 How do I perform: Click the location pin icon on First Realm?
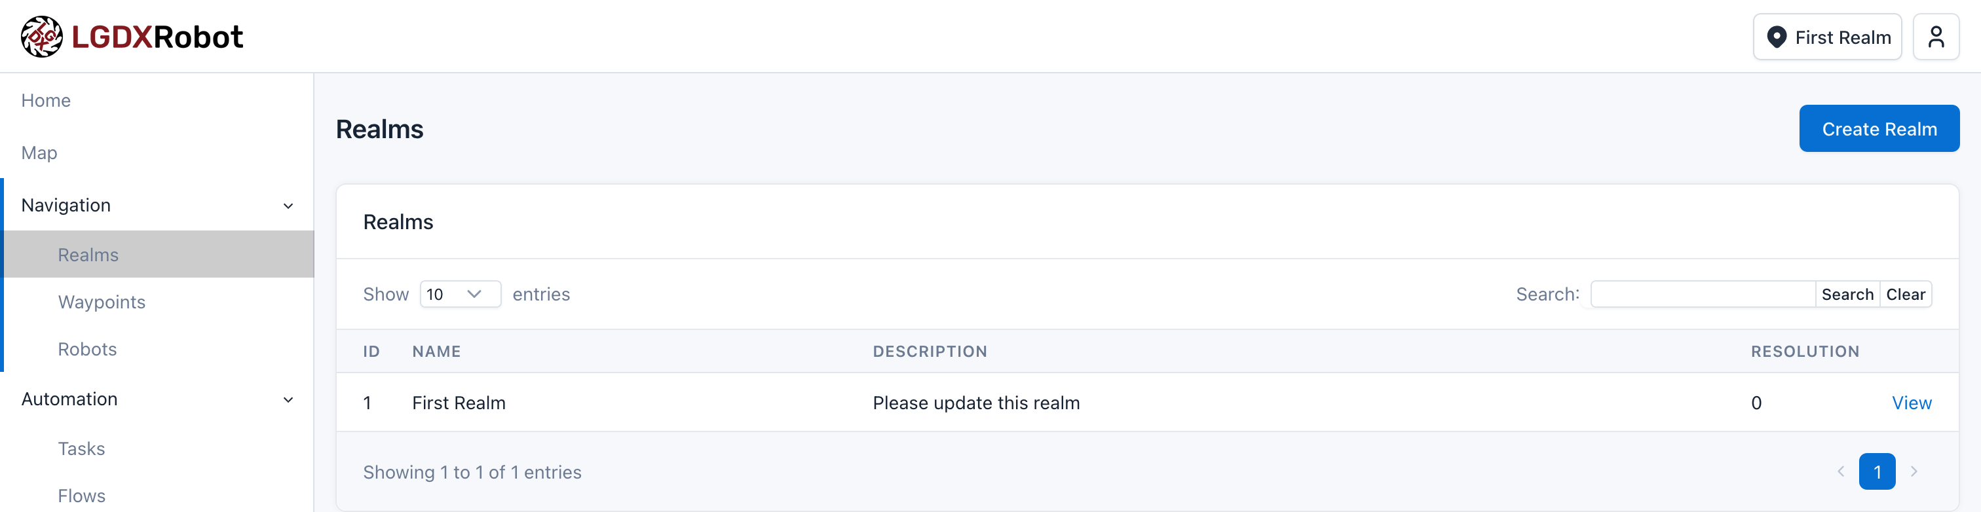[x=1777, y=37]
